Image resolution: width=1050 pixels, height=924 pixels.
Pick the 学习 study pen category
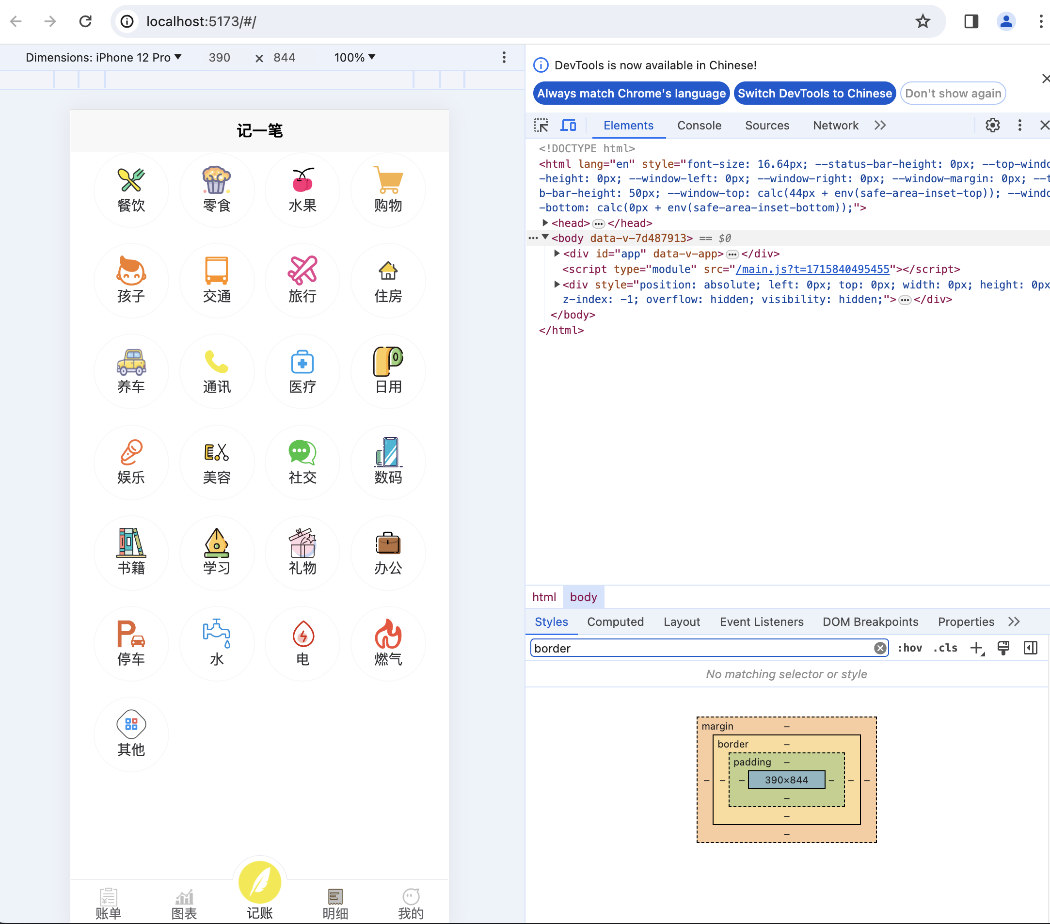[x=217, y=553]
